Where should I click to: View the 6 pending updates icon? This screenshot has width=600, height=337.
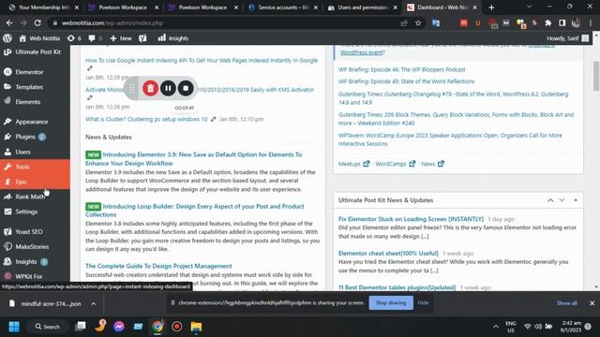(74, 38)
